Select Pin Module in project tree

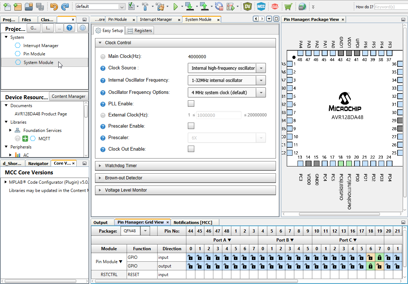(34, 54)
